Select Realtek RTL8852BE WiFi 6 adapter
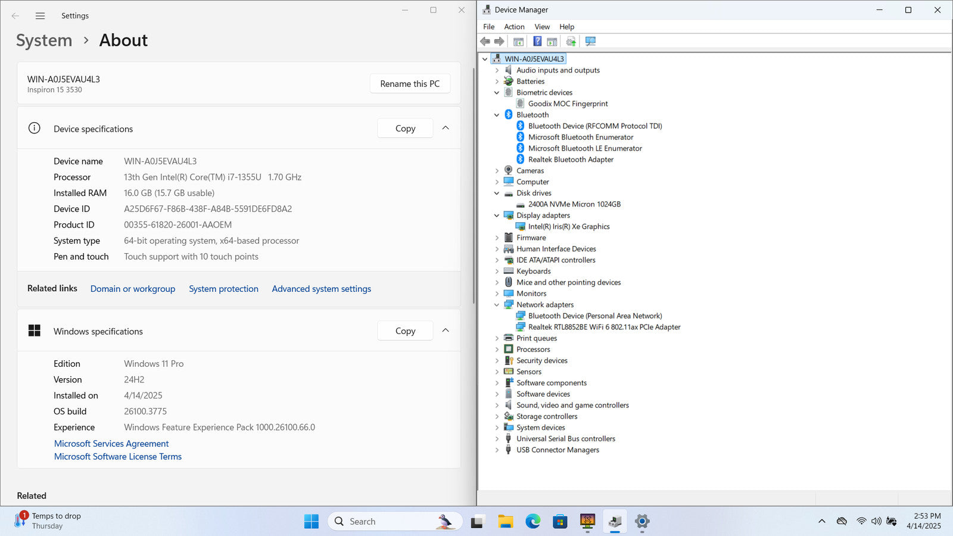Image resolution: width=953 pixels, height=536 pixels. [x=603, y=327]
